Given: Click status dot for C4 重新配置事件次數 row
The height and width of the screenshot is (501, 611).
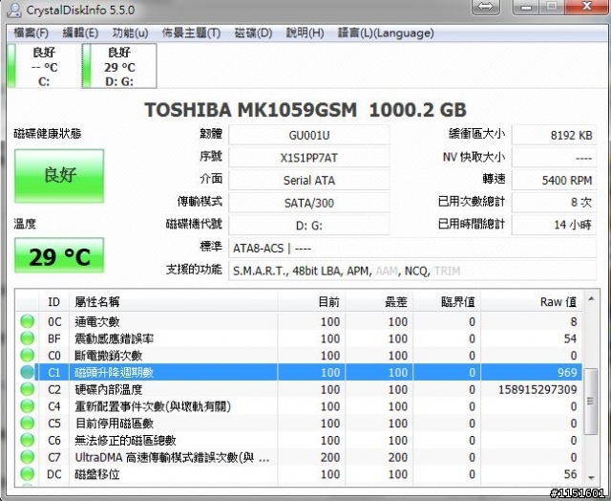Looking at the screenshot, I should 28,406.
